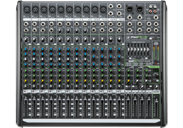Click the channel 15/16 balance knob

tap(119, 86)
